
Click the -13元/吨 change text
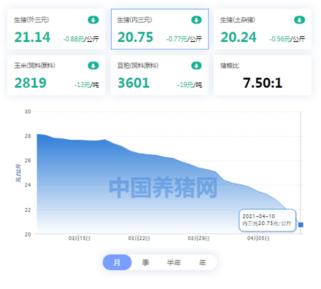(x=87, y=85)
